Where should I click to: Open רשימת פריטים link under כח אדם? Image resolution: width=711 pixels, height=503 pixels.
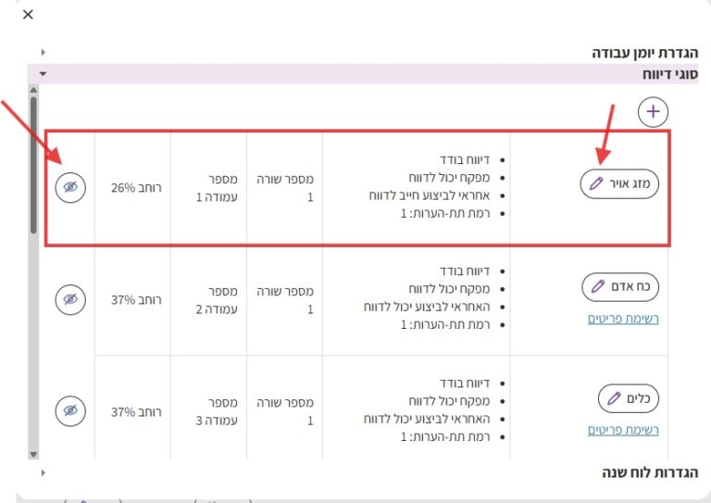click(623, 319)
